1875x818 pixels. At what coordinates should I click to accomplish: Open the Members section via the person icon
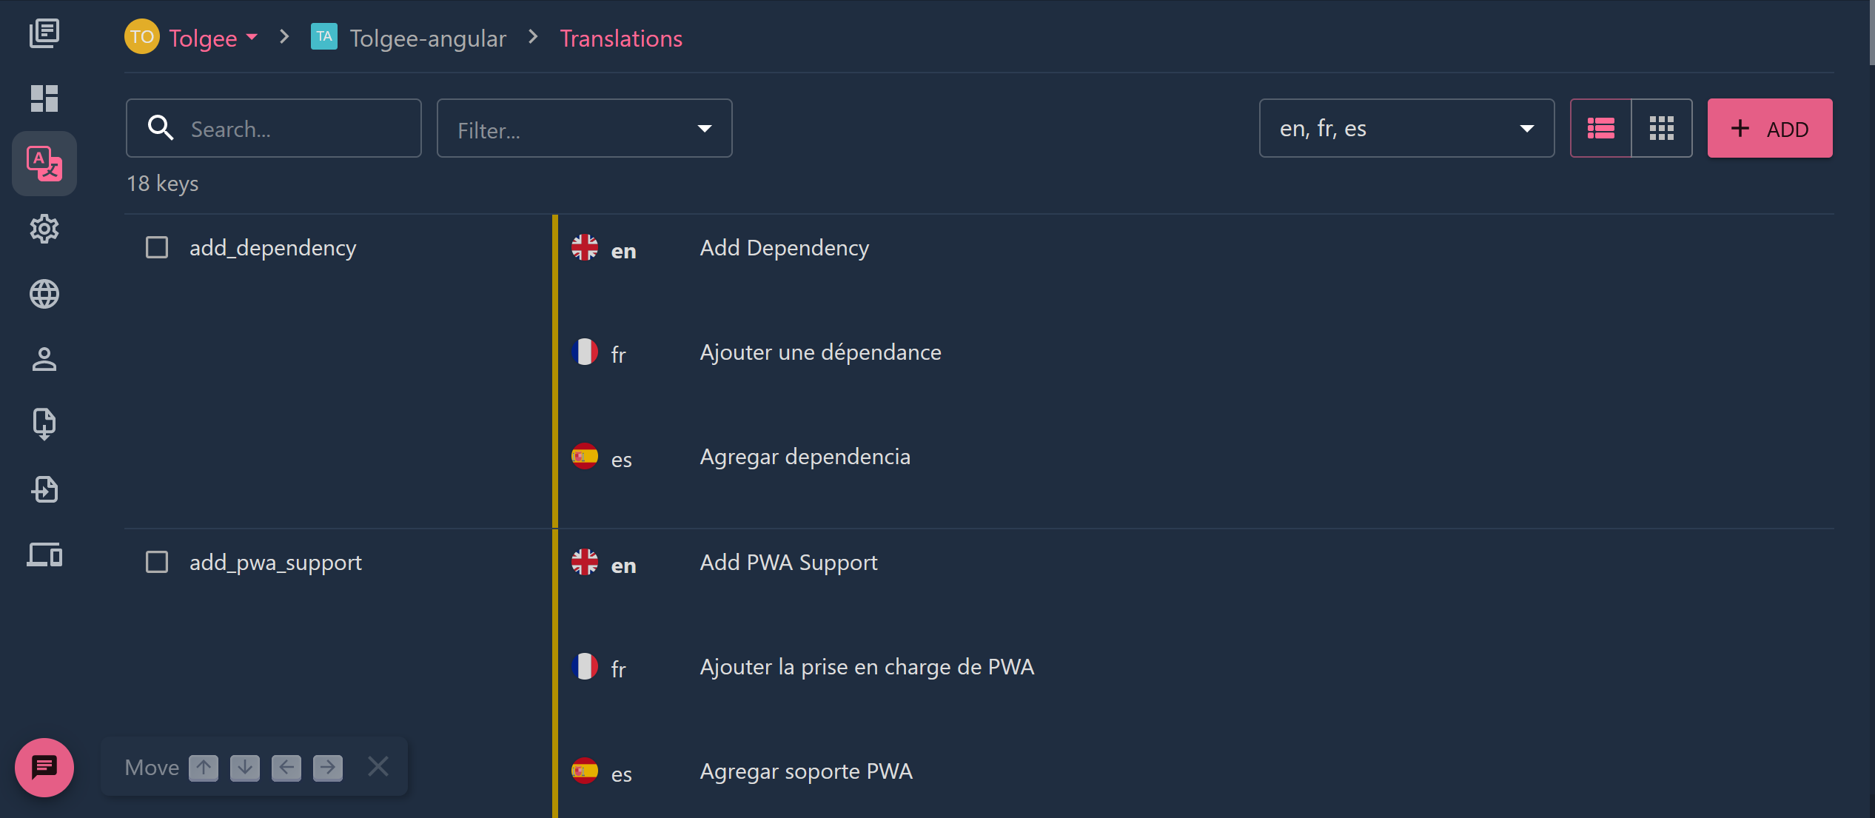(x=44, y=359)
